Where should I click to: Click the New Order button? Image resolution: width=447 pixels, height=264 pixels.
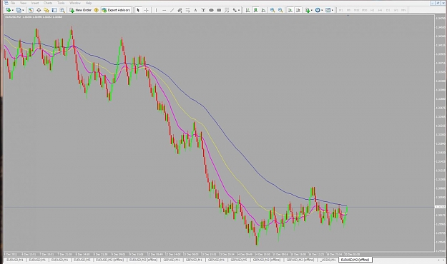[80, 10]
